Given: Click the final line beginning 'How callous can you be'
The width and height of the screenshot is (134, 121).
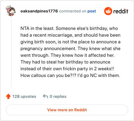Looking at the screenshot, I should pos(70,76).
